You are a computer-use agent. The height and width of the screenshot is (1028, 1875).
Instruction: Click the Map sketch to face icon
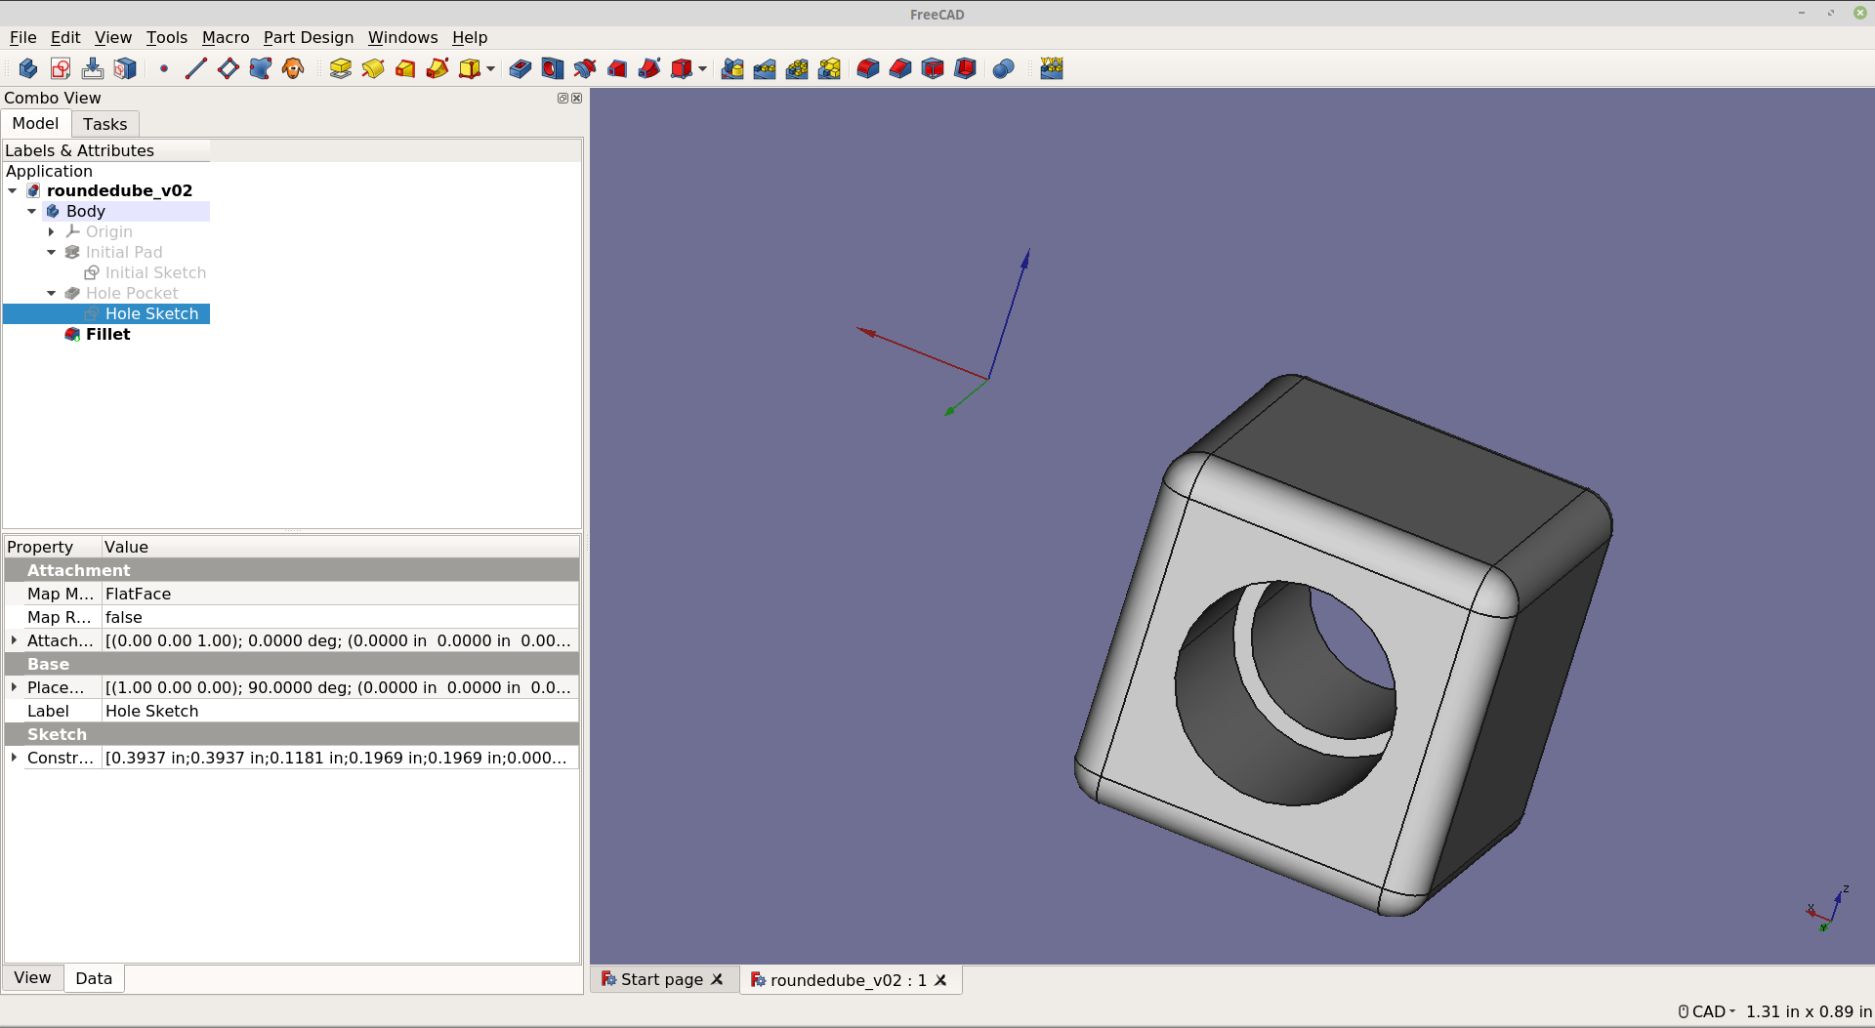tap(93, 68)
